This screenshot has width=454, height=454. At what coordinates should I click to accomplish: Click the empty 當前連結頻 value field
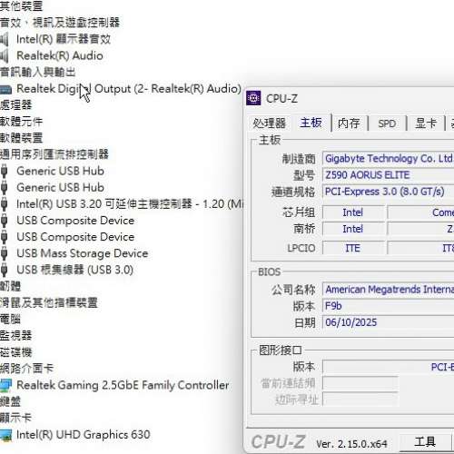(360, 383)
